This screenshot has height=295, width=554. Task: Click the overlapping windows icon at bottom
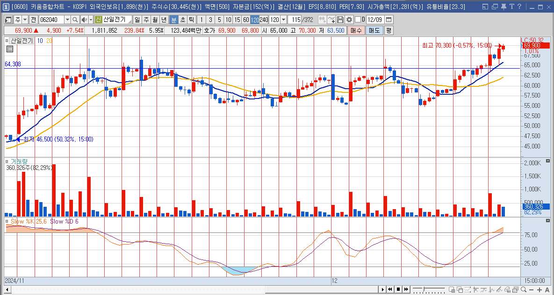coord(460,290)
